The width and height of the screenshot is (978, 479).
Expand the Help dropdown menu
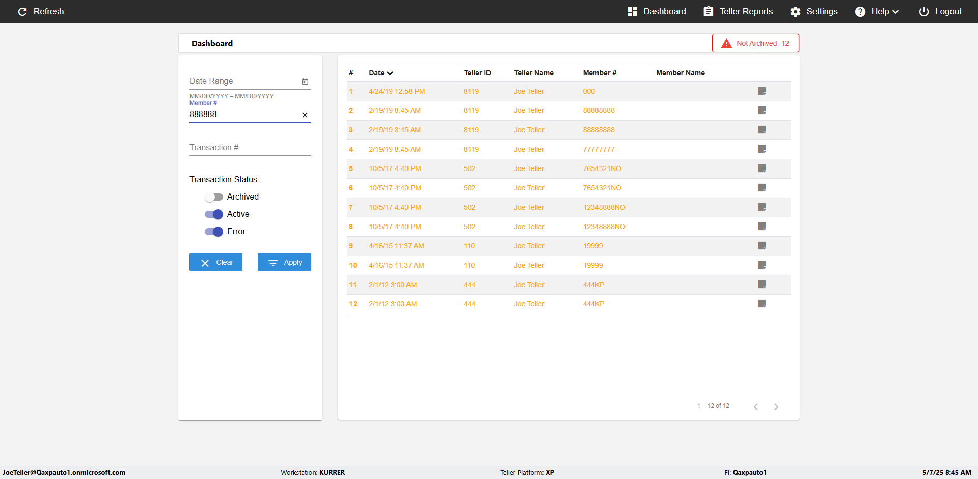point(877,11)
